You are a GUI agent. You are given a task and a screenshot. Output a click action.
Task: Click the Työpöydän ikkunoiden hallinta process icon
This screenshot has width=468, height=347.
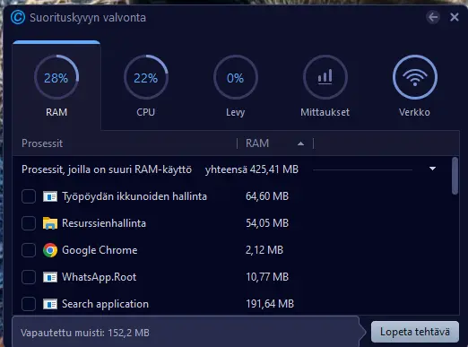pyautogui.click(x=50, y=196)
